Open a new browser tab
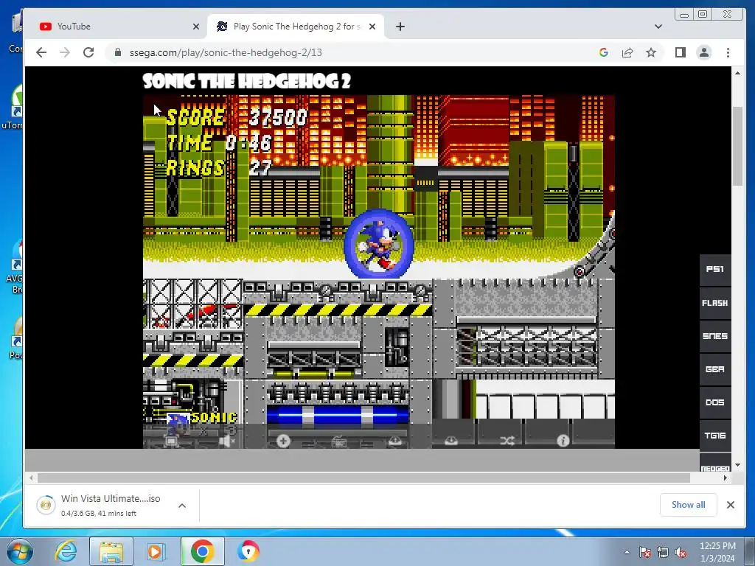755x566 pixels. point(400,27)
